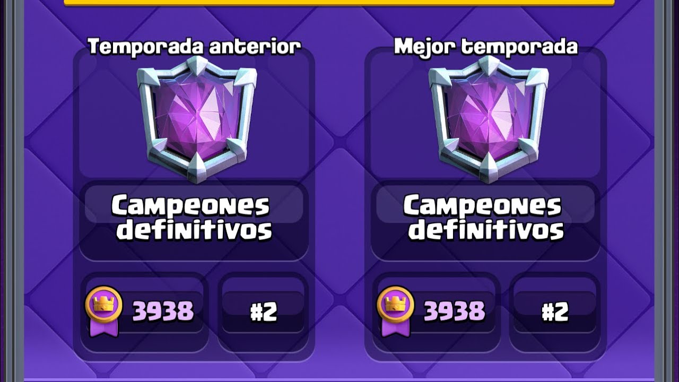Click the gold crown medal under Temporada anterior

point(103,305)
